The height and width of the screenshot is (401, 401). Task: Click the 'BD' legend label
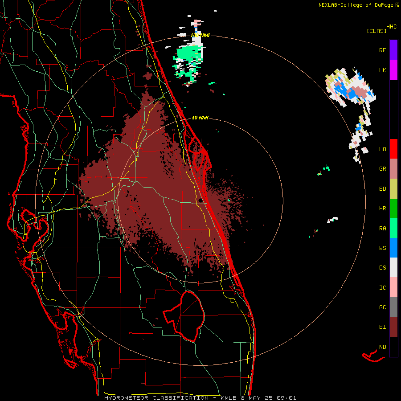382,189
